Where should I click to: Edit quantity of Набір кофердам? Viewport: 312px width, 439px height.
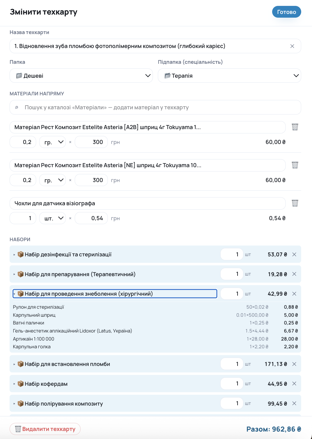pyautogui.click(x=232, y=384)
